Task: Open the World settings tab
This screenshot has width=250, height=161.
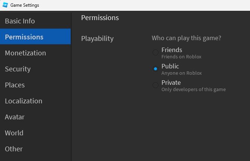Action: pos(14,133)
